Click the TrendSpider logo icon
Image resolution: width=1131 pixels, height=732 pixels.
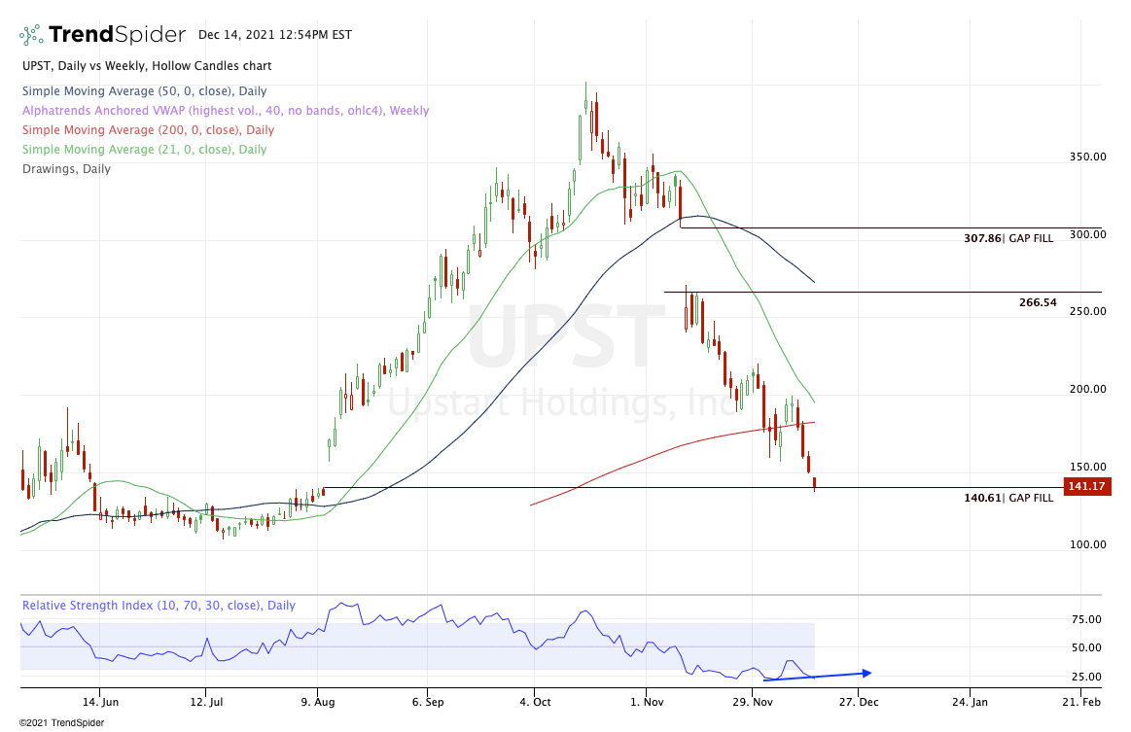(x=31, y=35)
